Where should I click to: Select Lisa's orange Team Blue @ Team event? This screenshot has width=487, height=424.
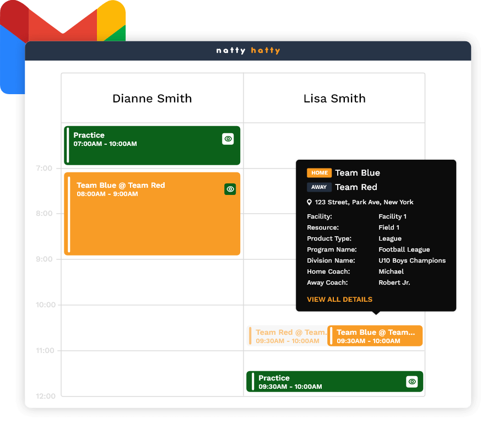(375, 336)
